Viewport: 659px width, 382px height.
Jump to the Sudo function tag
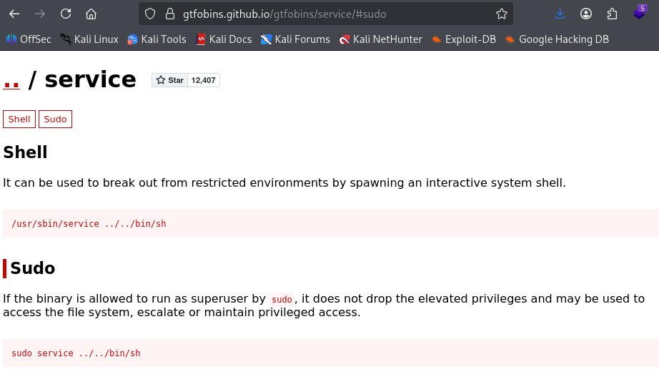[x=56, y=119]
